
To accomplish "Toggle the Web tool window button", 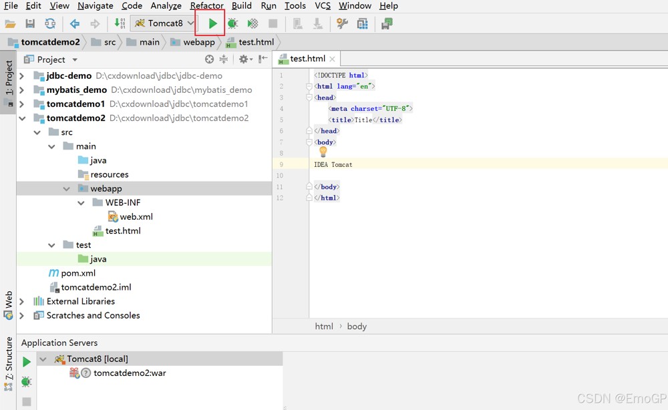I will tap(8, 305).
